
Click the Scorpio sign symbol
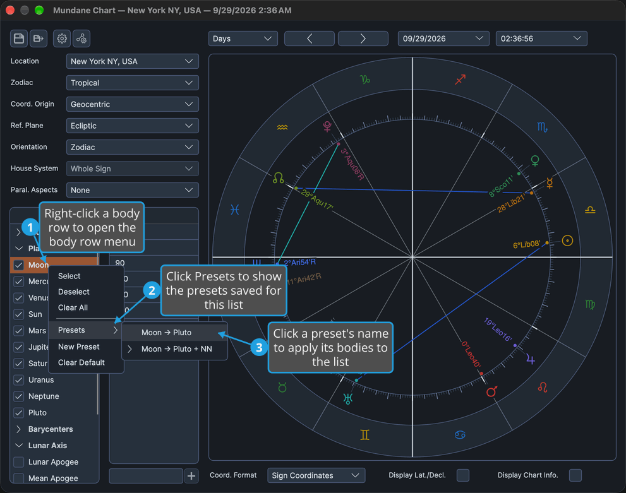point(542,128)
